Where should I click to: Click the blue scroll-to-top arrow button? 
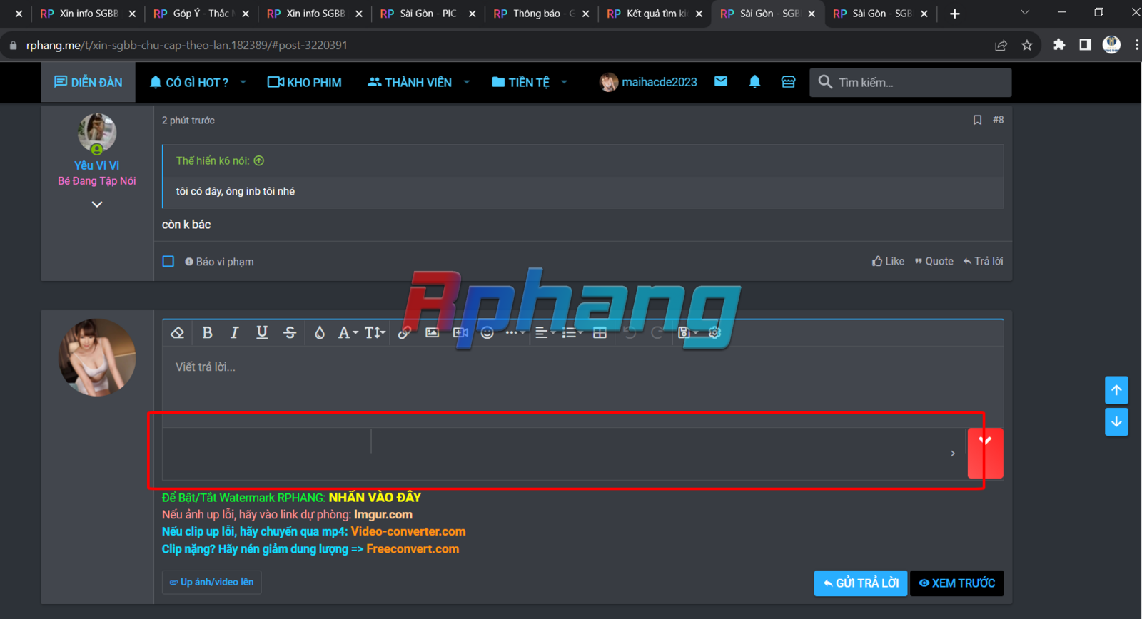point(1116,390)
